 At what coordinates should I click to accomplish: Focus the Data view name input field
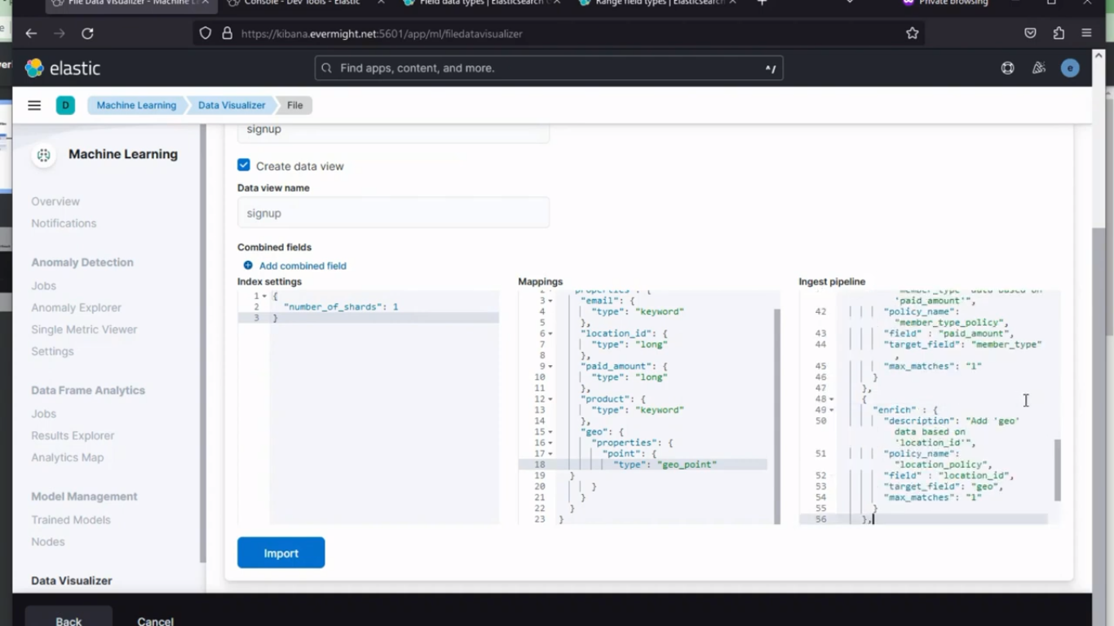(393, 213)
